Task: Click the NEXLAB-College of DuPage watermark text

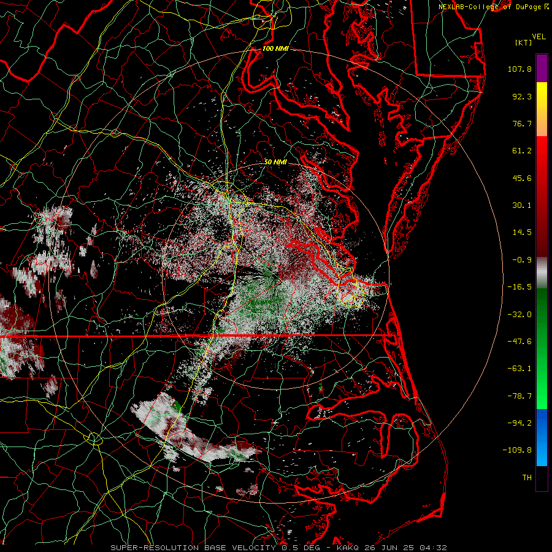Action: click(x=494, y=7)
